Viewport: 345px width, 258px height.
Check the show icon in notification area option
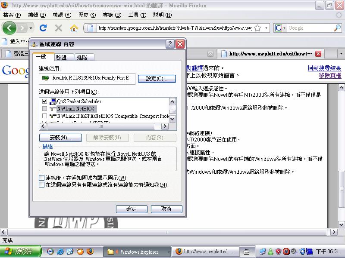point(41,178)
